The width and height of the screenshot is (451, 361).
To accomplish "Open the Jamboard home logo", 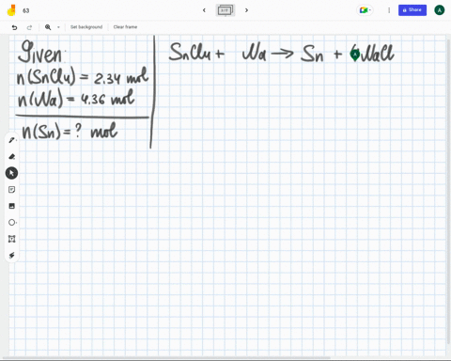I will [x=11, y=10].
